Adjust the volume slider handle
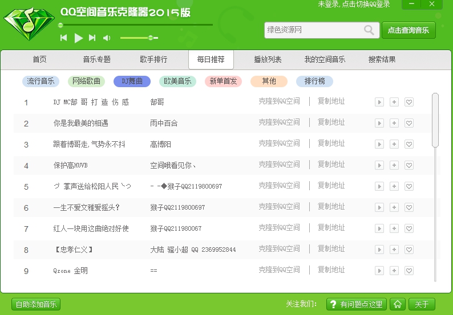This screenshot has height=315, width=453. (151, 38)
